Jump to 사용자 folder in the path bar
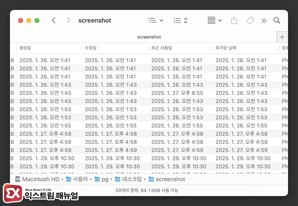 (x=77, y=179)
